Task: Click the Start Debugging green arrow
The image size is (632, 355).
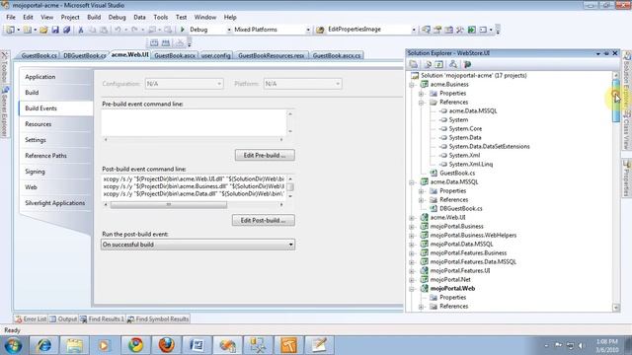Action: [x=182, y=30]
